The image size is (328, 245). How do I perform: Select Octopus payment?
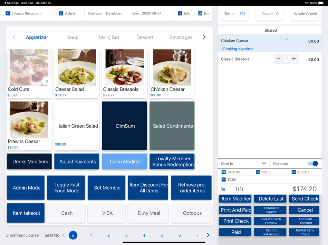pos(191,213)
